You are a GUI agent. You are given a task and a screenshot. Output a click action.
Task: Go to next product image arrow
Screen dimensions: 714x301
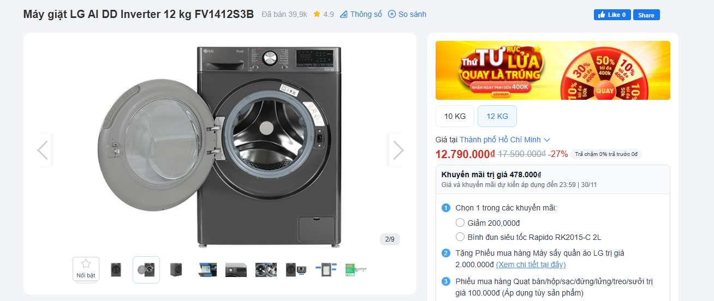point(398,150)
